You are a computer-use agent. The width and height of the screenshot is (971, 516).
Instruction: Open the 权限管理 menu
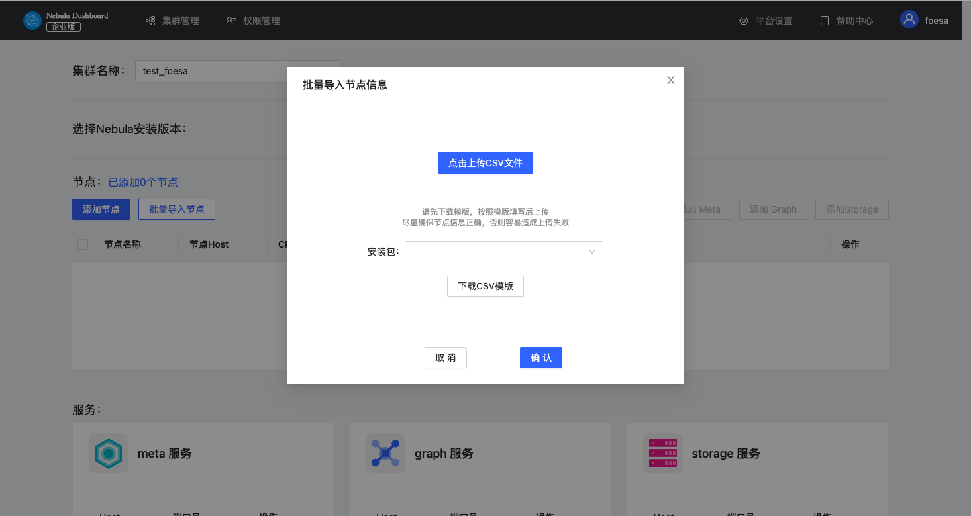pos(261,21)
